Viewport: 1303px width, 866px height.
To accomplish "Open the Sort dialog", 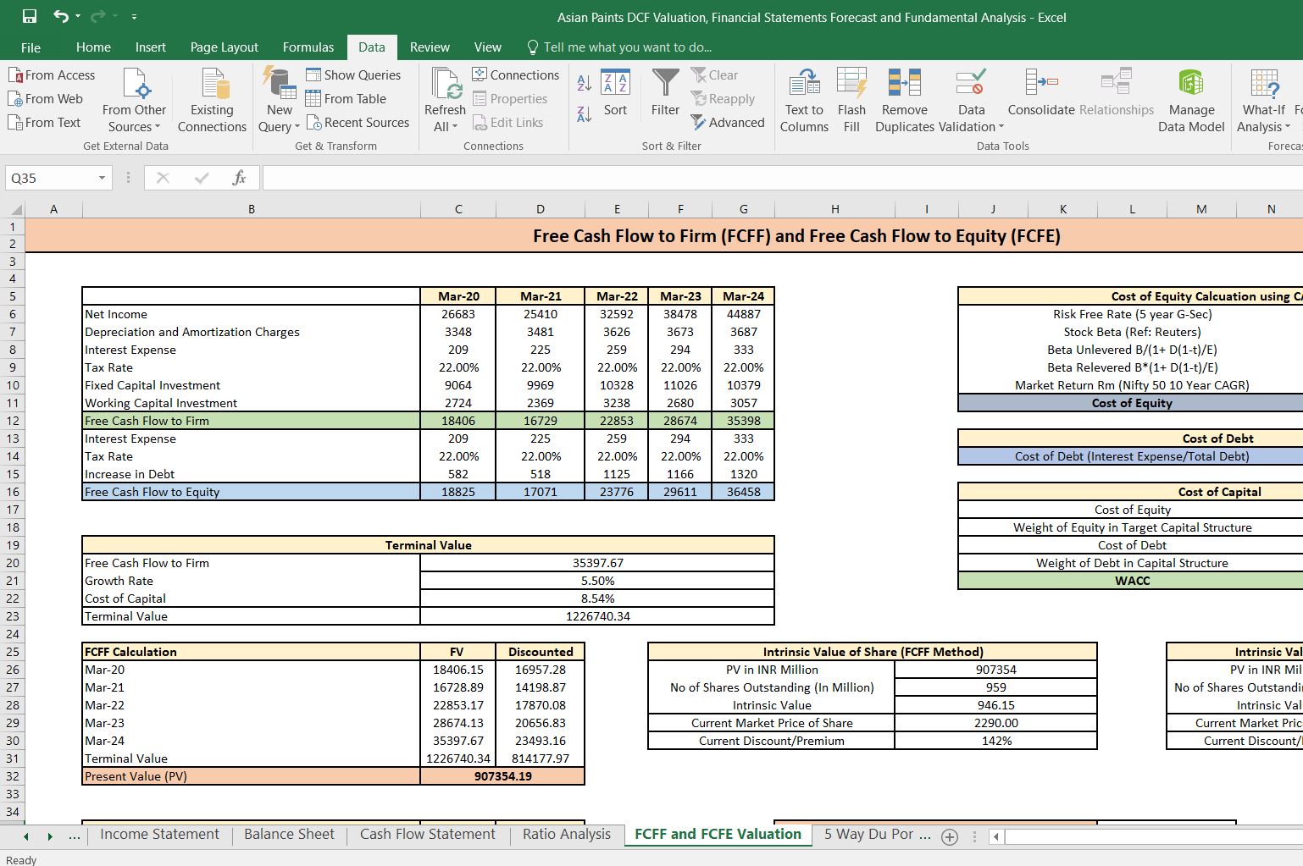I will coord(615,92).
